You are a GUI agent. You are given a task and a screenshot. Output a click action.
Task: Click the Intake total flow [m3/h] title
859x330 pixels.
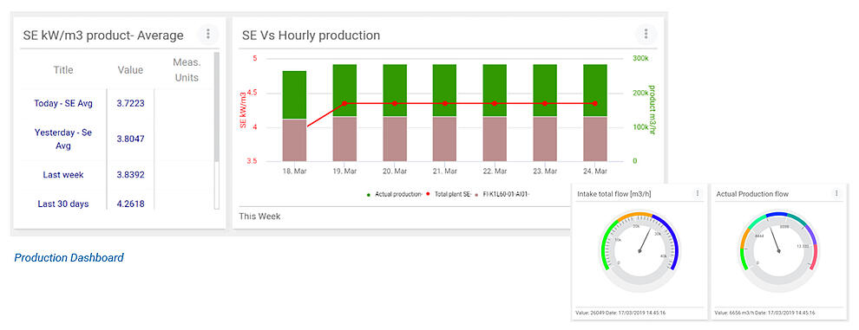(x=614, y=194)
